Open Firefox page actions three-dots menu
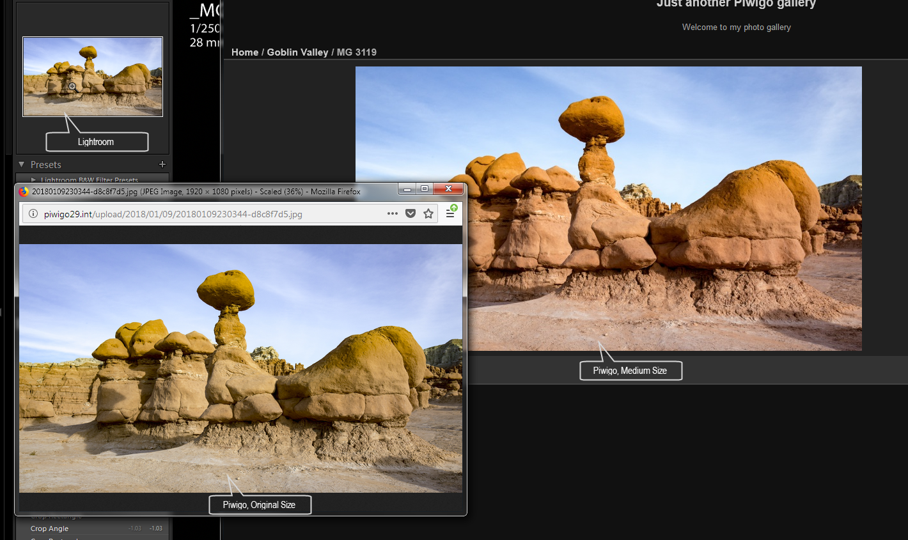The image size is (908, 540). click(393, 213)
